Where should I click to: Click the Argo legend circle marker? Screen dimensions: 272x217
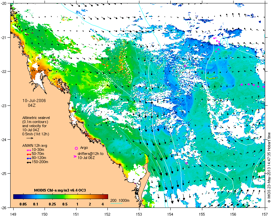[76, 148]
